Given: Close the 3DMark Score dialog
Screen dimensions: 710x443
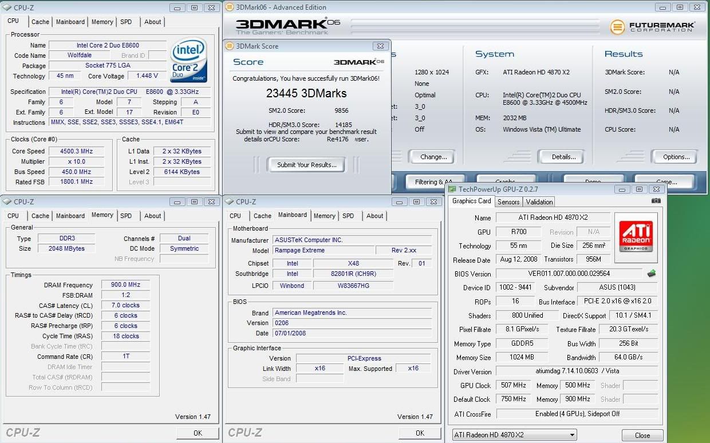Looking at the screenshot, I should coord(380,46).
